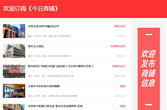Click 面议 price for 太原市小店区南中环街辅路
Viewport: 167px width, 110px height.
click(123, 86)
